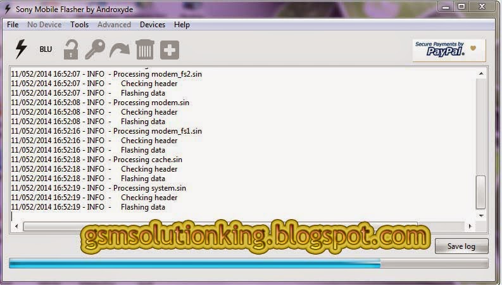Open the Advanced menu
The width and height of the screenshot is (502, 285).
[x=114, y=25]
